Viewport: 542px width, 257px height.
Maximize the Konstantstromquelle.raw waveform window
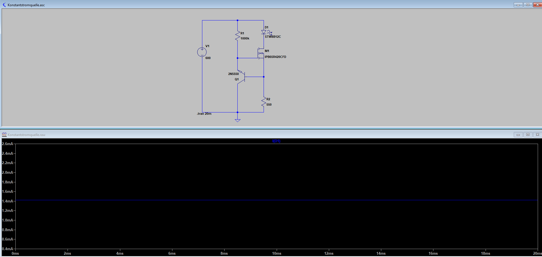tap(528, 135)
